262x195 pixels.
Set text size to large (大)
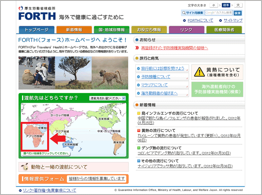(238, 5)
